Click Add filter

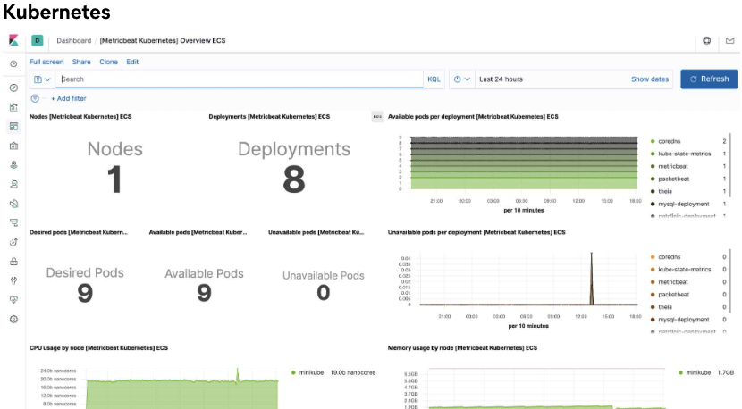[69, 98]
